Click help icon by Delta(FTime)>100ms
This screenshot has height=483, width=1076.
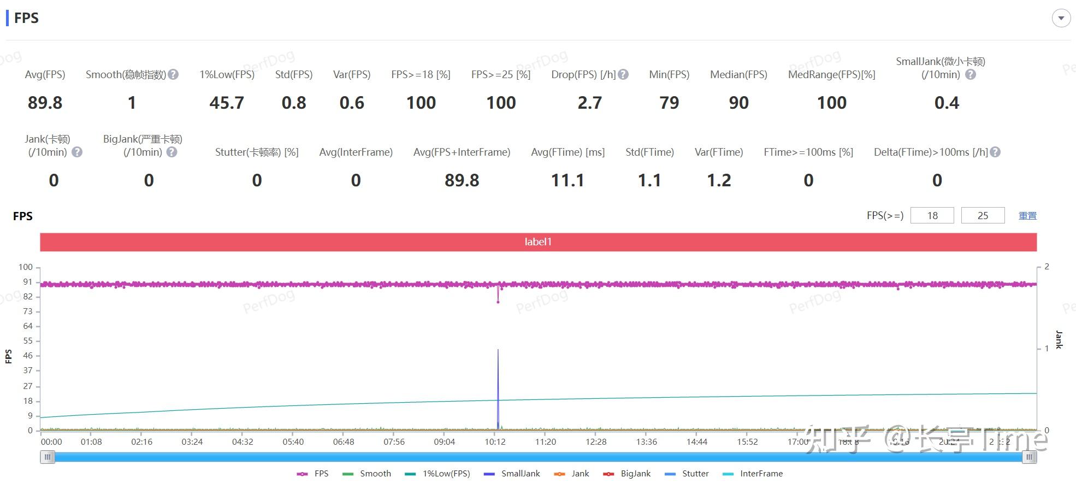pos(995,152)
